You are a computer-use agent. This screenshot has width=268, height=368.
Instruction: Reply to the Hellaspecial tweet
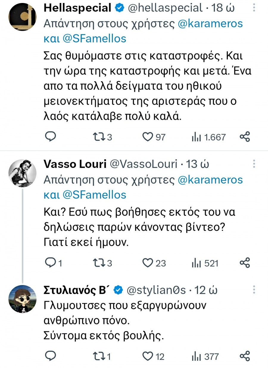pos(51,137)
